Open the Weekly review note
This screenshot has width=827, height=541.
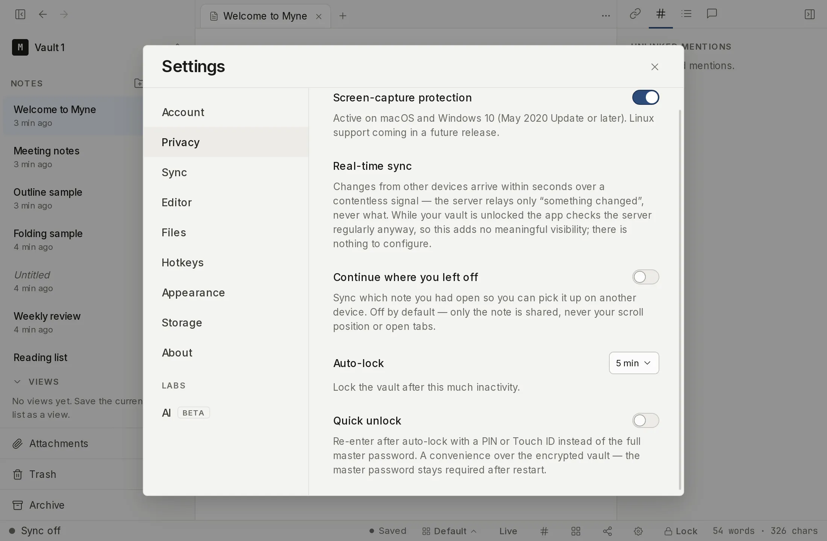(x=73, y=322)
